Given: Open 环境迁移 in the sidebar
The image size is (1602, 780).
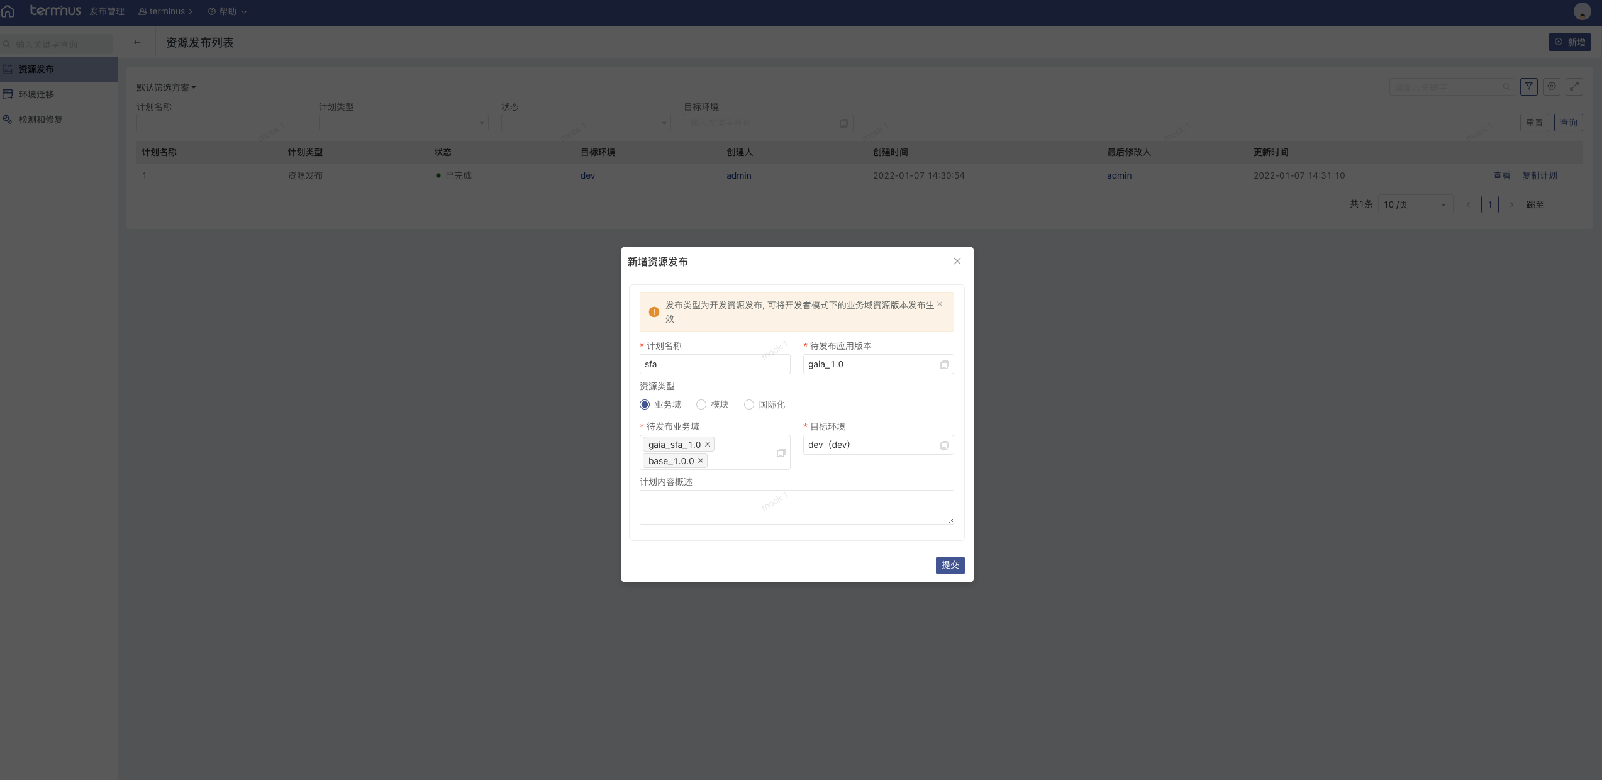Looking at the screenshot, I should pos(36,94).
